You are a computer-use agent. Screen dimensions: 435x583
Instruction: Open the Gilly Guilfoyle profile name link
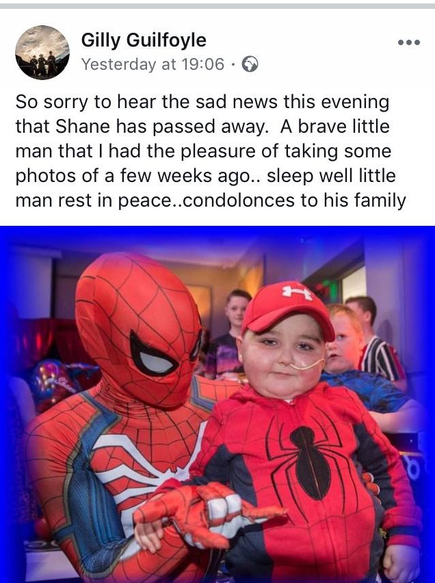tap(144, 40)
